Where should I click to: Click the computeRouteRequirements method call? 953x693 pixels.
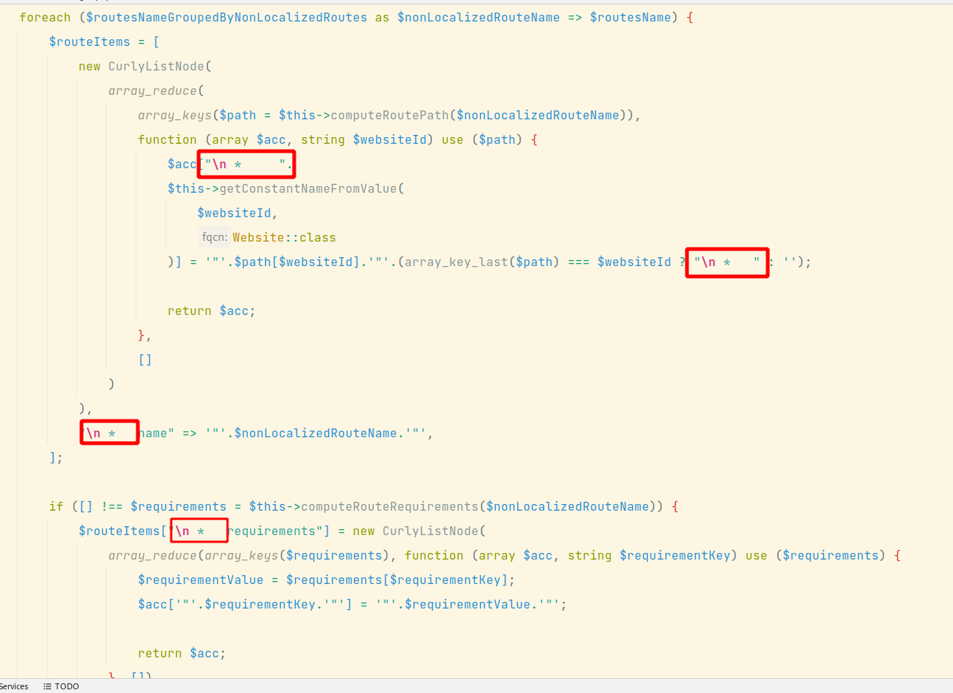click(390, 506)
